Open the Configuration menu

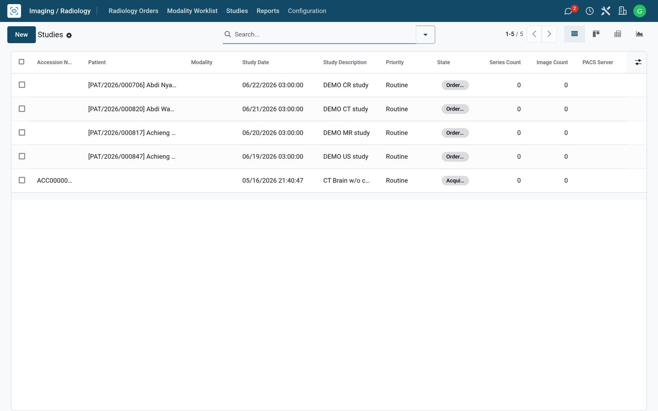click(307, 11)
